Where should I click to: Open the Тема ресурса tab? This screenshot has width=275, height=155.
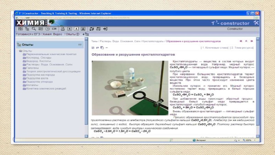coord(242,48)
